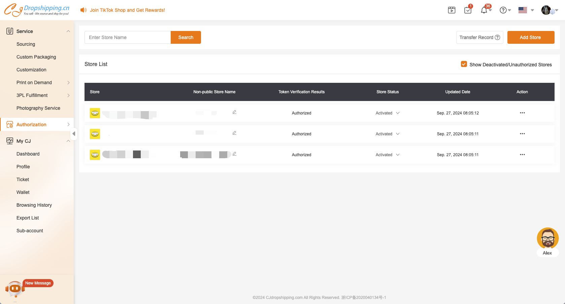The width and height of the screenshot is (565, 304).
Task: Open Authorization in the sidebar
Action: point(31,125)
